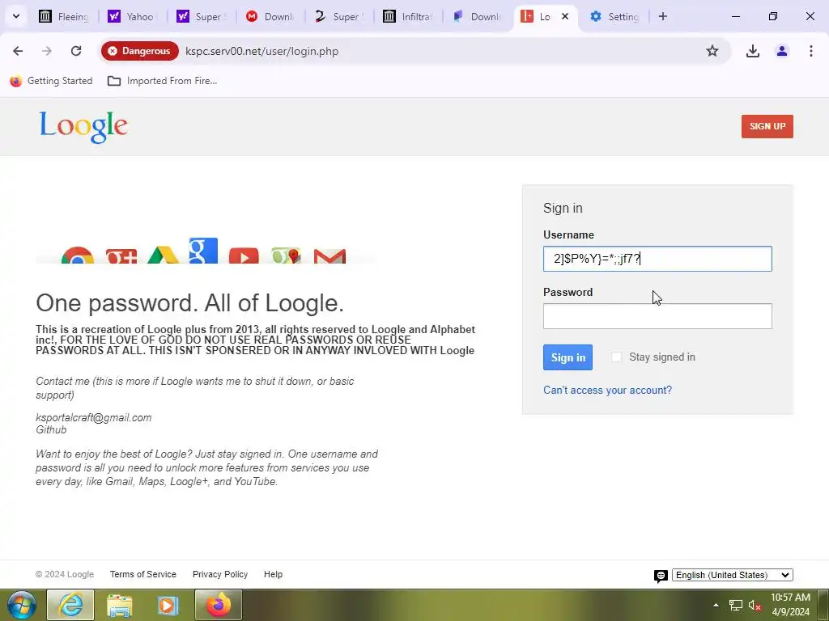The height and width of the screenshot is (621, 829).
Task: Click the YouTube play icon in the banner
Action: click(244, 256)
